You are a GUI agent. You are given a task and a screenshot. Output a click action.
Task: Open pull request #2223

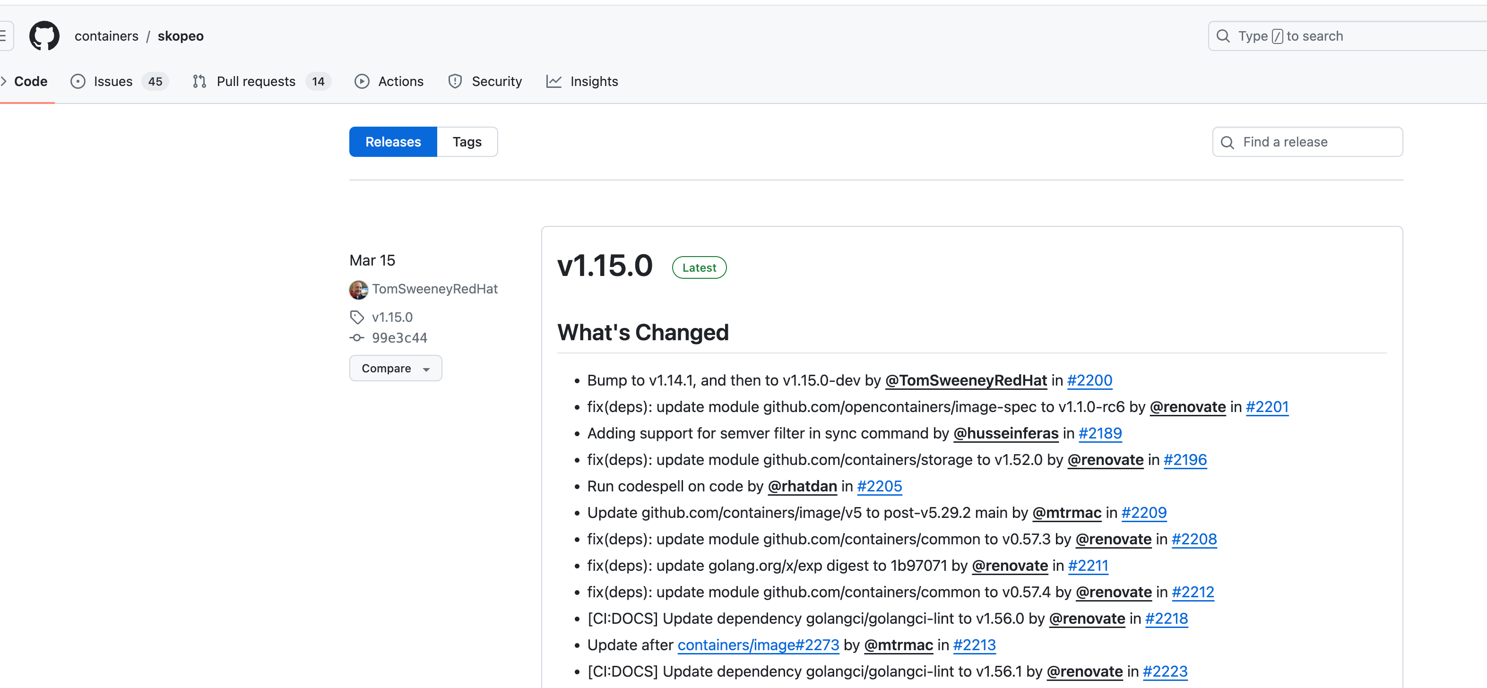point(1165,672)
